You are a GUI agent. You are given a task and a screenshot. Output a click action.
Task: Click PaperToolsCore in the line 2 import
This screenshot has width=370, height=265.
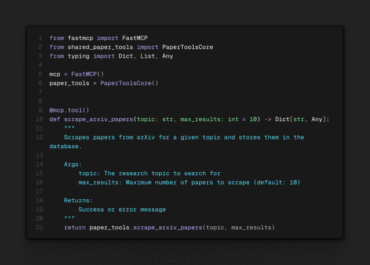click(x=187, y=47)
